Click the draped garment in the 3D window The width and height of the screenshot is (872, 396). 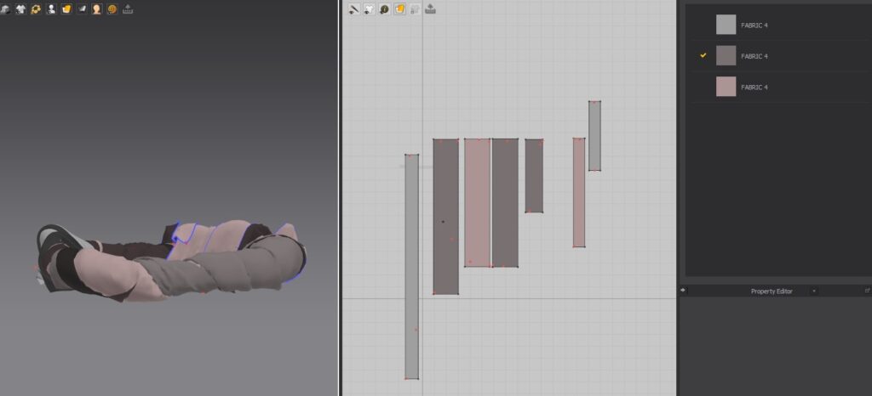[172, 261]
